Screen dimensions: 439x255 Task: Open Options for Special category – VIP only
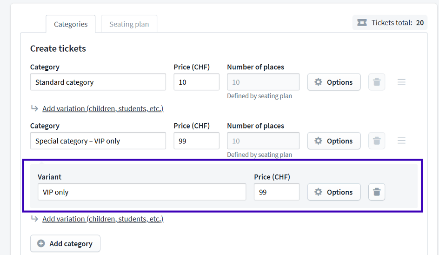(x=334, y=141)
